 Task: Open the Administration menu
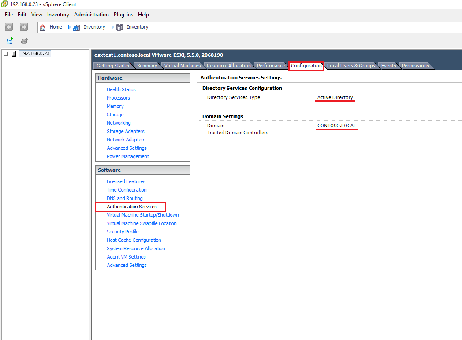[91, 15]
